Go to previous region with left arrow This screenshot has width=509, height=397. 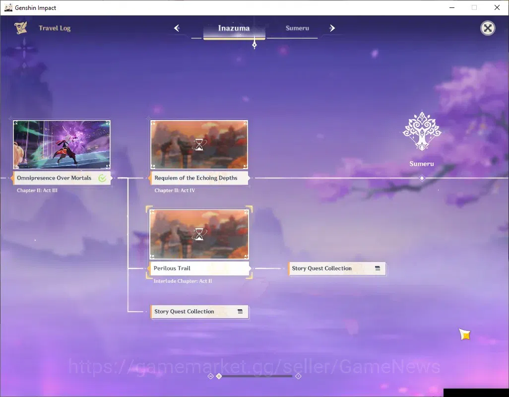[x=177, y=28]
